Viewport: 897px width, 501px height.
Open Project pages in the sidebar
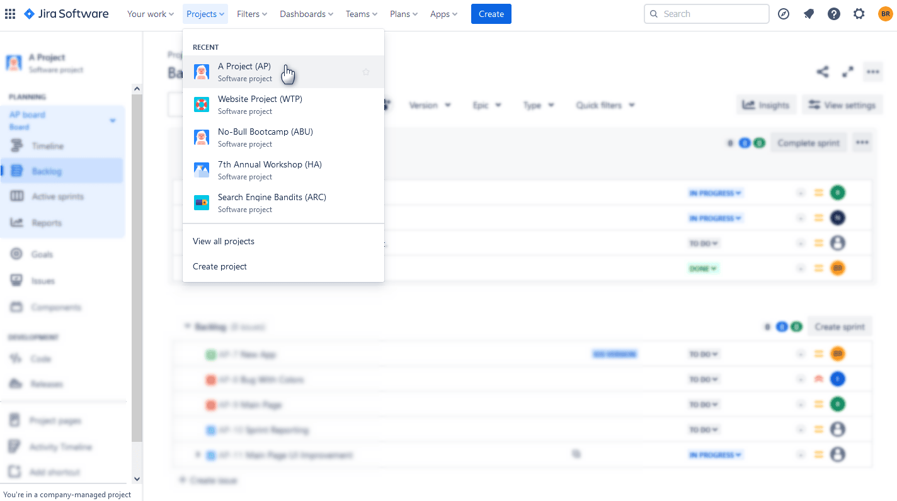[x=63, y=420]
